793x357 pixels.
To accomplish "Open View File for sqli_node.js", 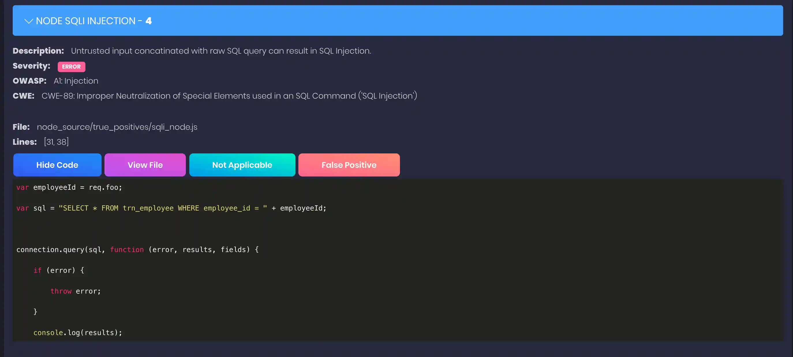I will (x=145, y=165).
